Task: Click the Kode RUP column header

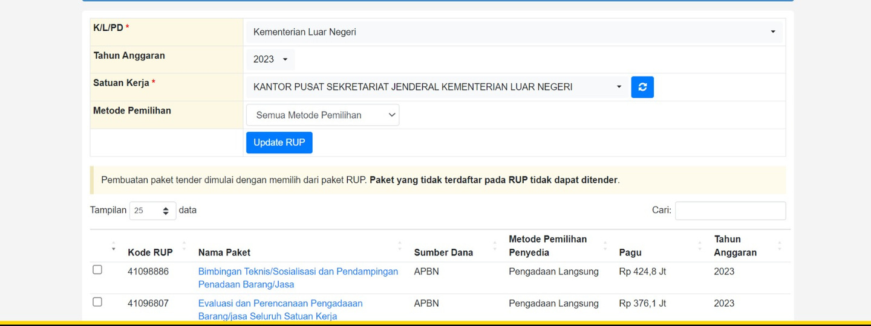Action: [x=150, y=252]
